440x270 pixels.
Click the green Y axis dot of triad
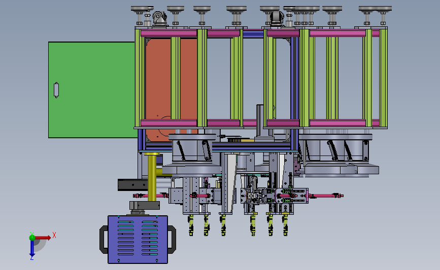(32, 238)
